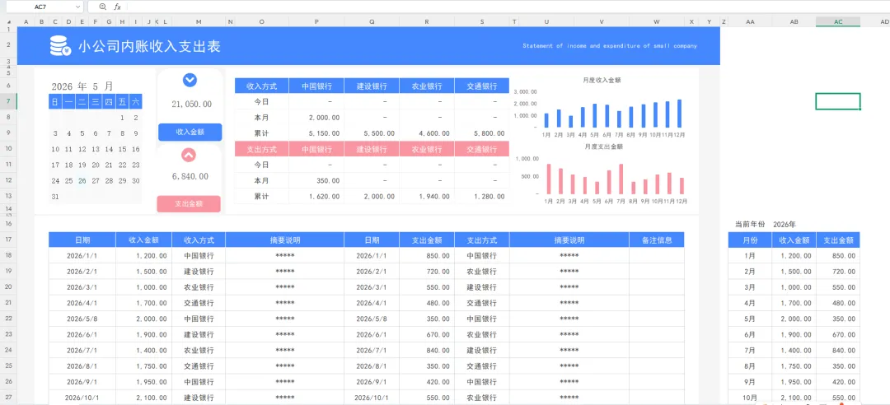Click the fx insert function icon
890x405 pixels.
tap(118, 7)
